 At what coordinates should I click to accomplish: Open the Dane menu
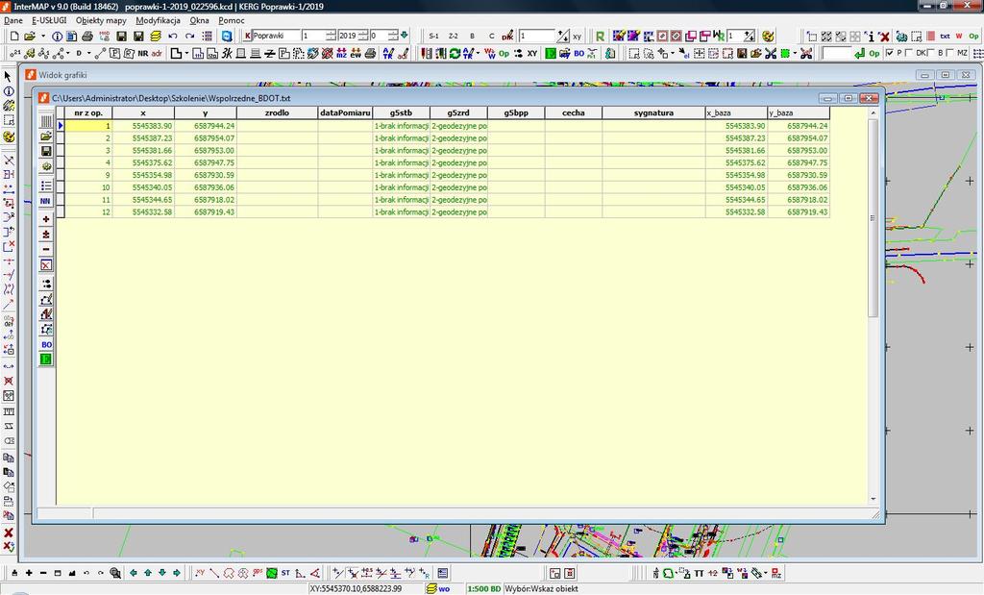pos(13,20)
